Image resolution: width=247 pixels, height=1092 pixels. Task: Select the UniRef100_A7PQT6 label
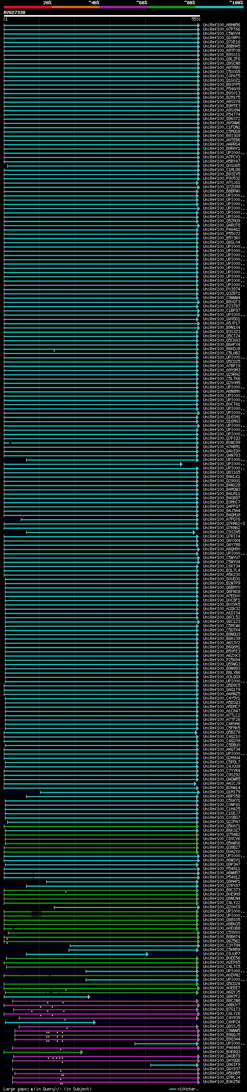pos(222,519)
